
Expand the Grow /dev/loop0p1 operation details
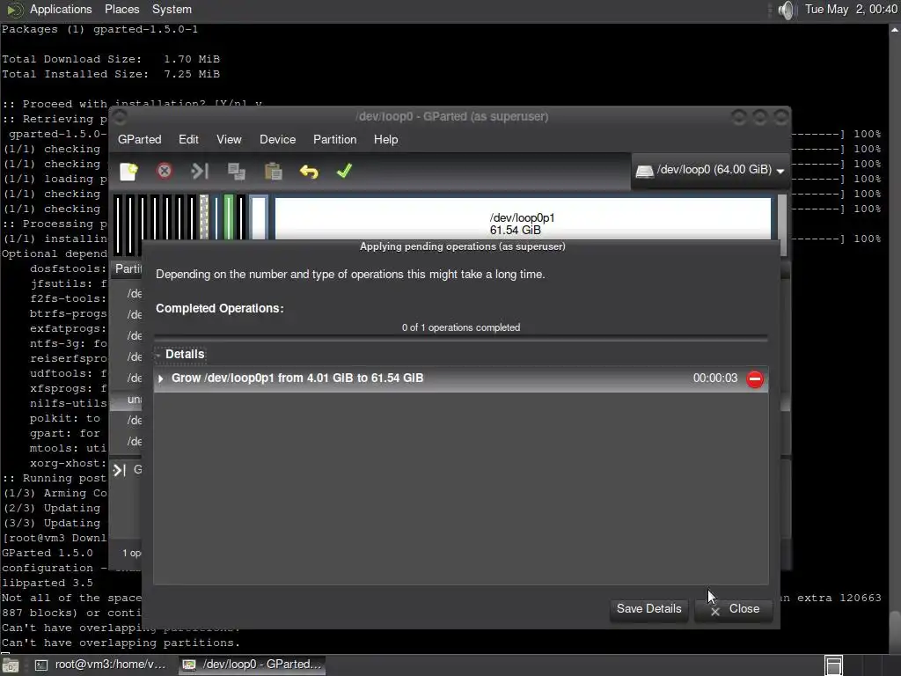click(161, 378)
